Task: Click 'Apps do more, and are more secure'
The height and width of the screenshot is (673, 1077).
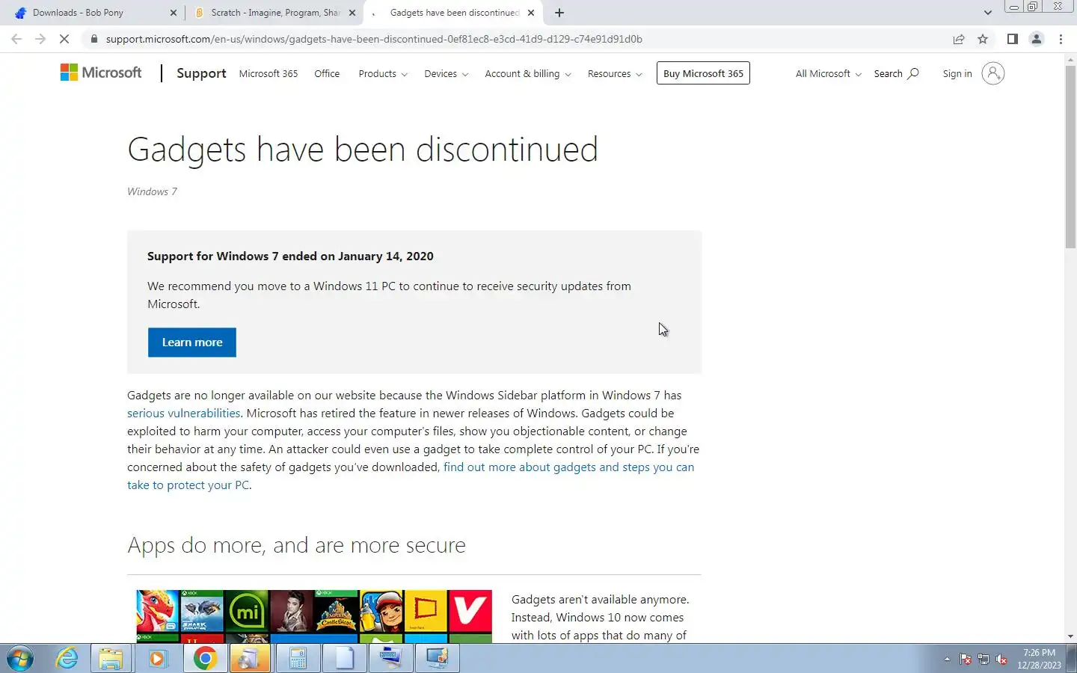Action: click(296, 545)
